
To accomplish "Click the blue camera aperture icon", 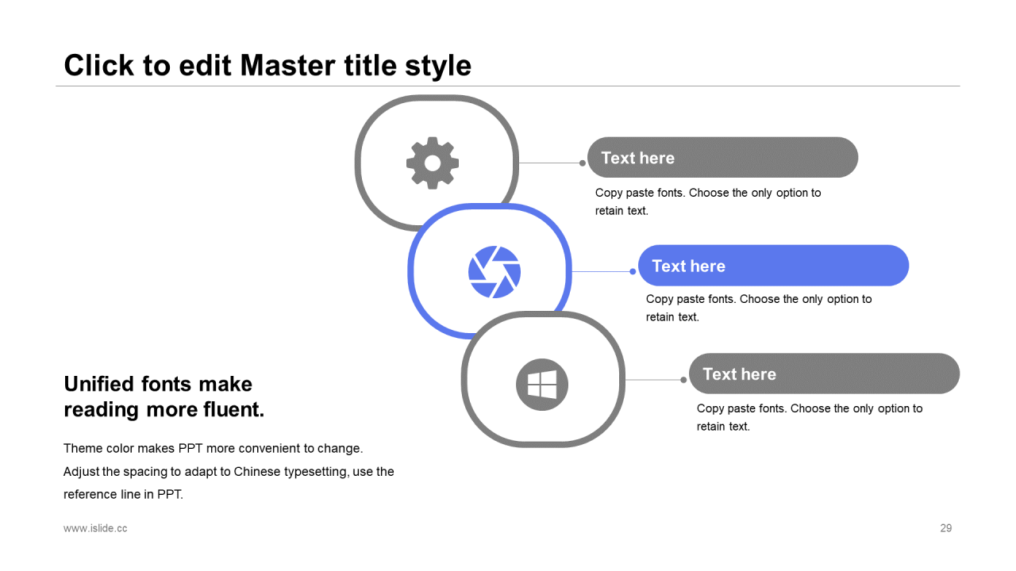I will click(x=494, y=272).
